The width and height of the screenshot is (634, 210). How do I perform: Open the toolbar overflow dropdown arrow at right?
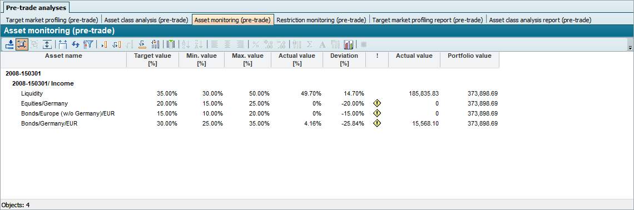tap(630, 48)
